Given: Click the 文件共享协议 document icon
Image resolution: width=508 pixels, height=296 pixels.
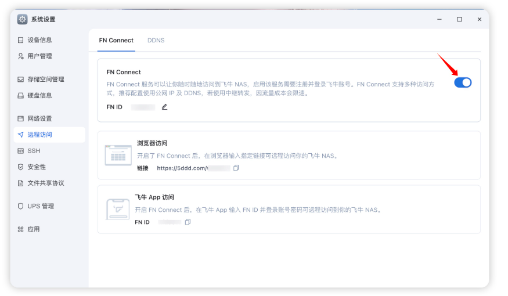Looking at the screenshot, I should pos(21,183).
